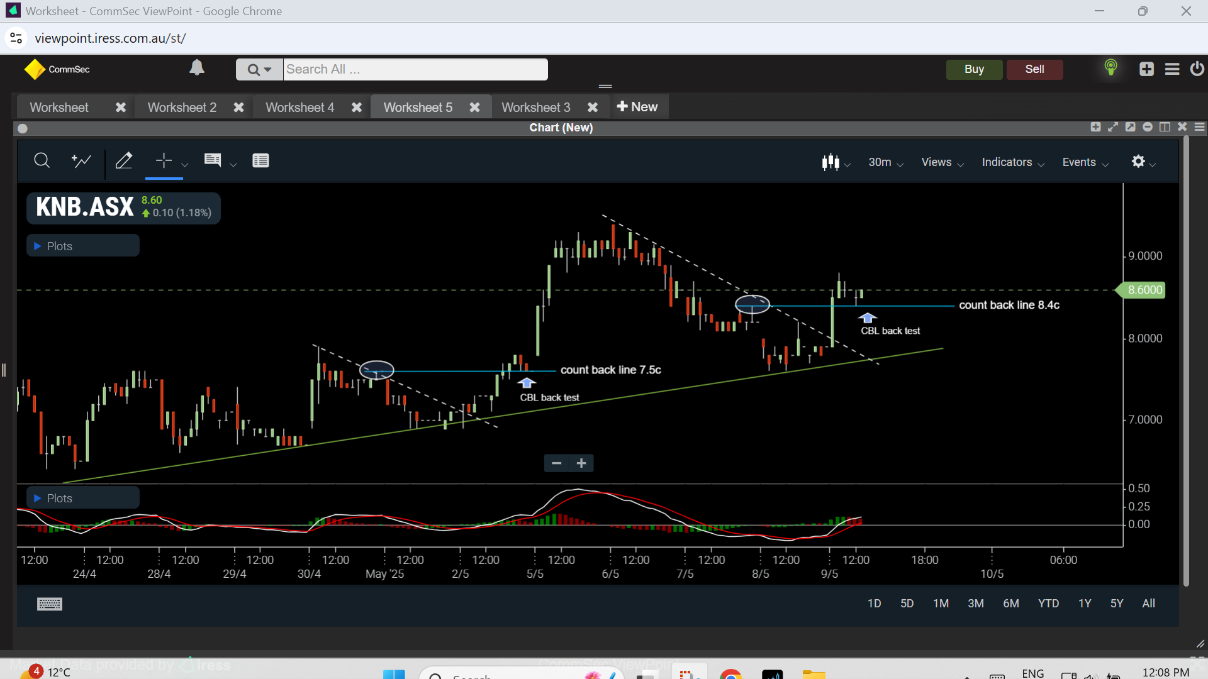Close the Worksheet 3 tab

tap(592, 108)
